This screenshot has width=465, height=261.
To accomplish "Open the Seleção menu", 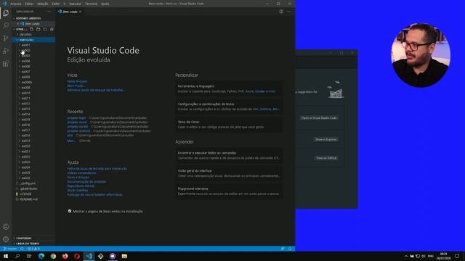I will coord(43,4).
